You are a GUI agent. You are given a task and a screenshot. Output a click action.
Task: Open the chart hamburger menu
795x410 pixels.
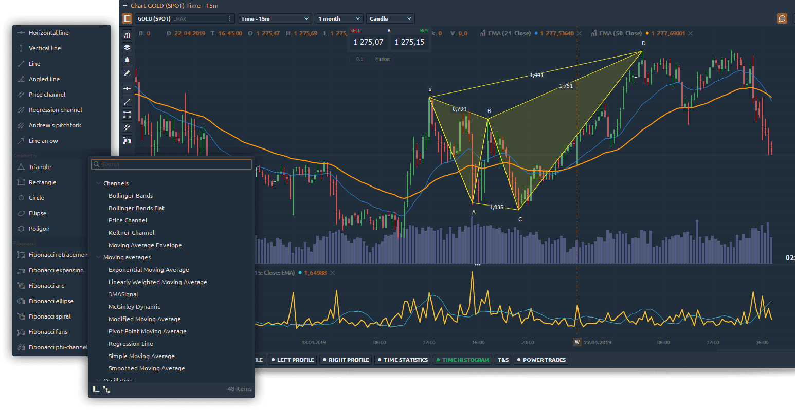click(125, 6)
